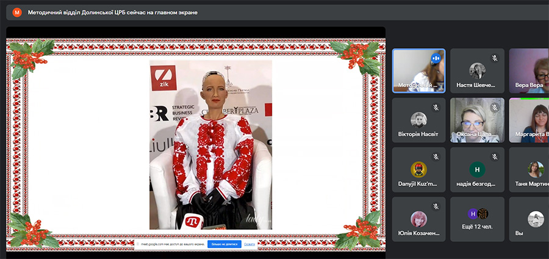Image resolution: width=549 pixels, height=259 pixels.
Task: Click the green "Н" avatar of надія безгод...
Action: point(477,170)
